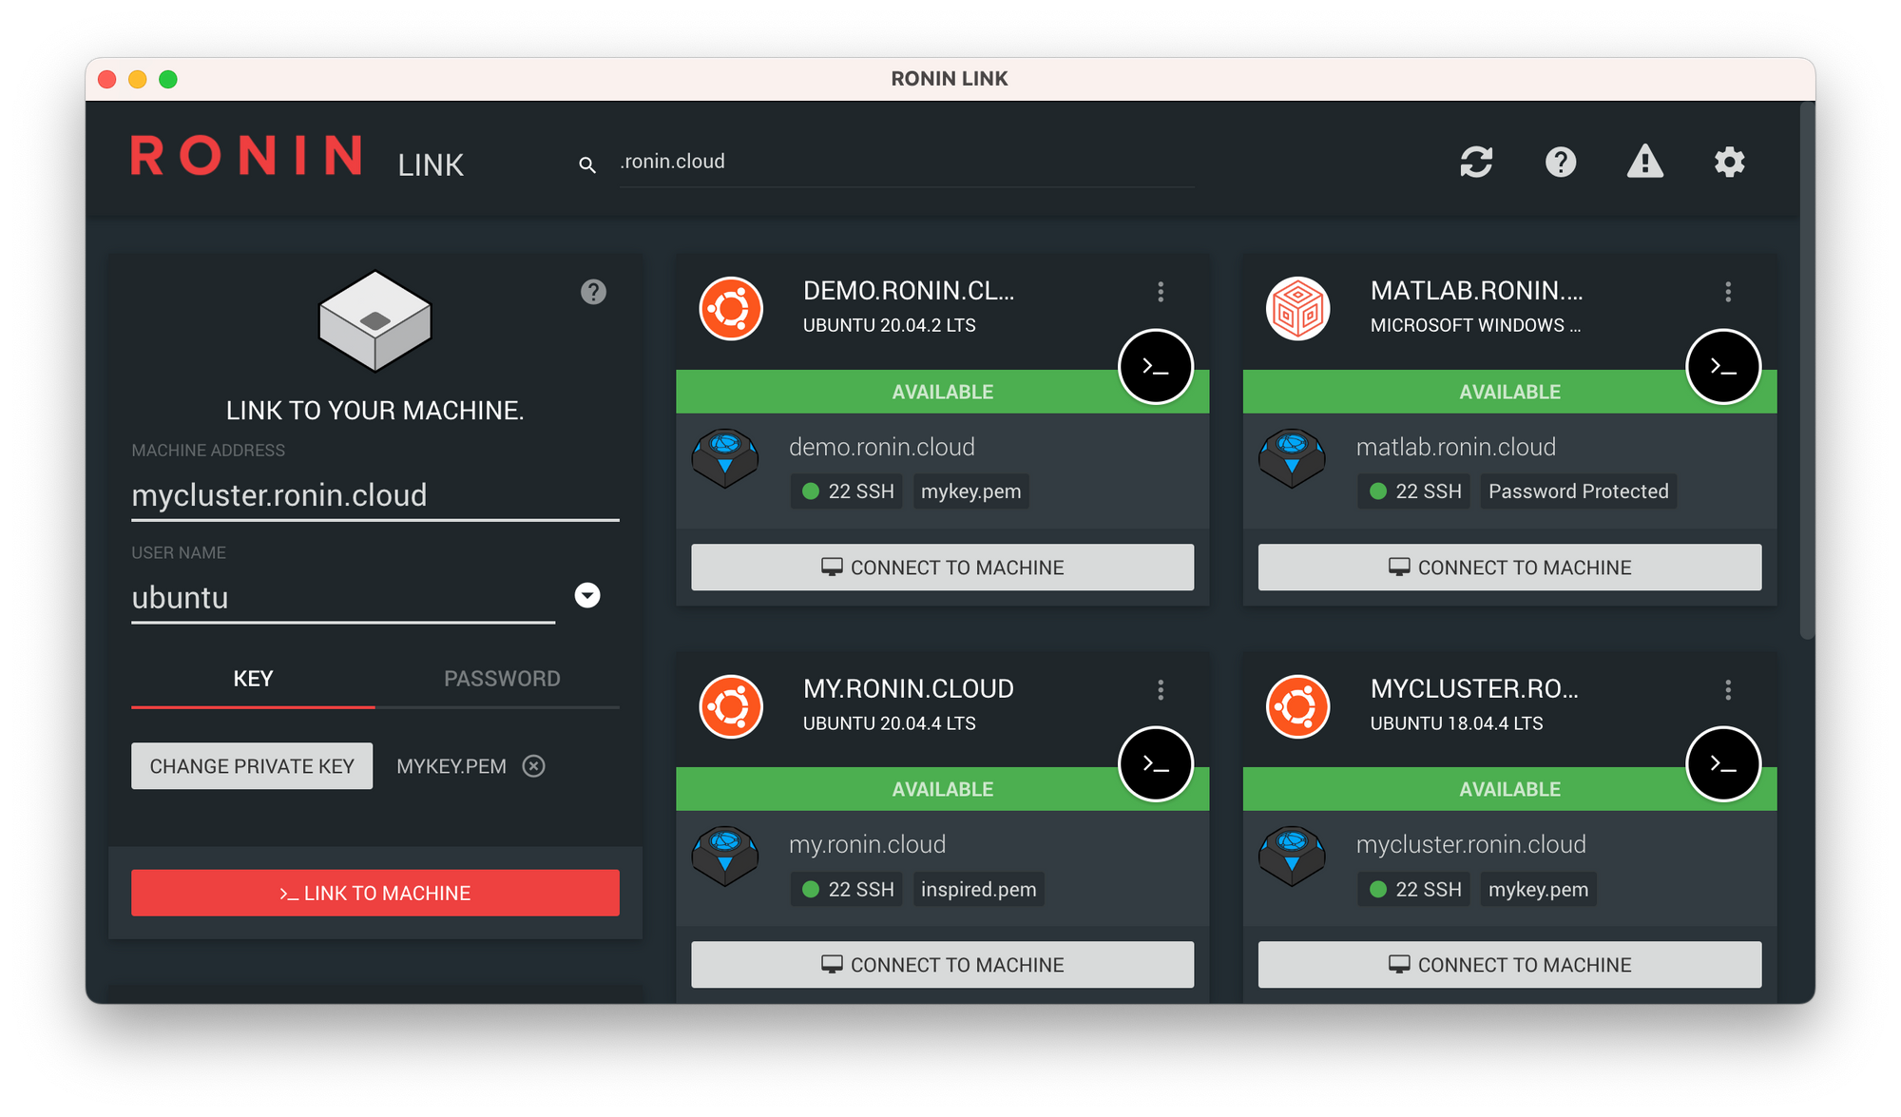The width and height of the screenshot is (1901, 1117).
Task: Open terminal for my.ronin.cloud machine
Action: [1157, 764]
